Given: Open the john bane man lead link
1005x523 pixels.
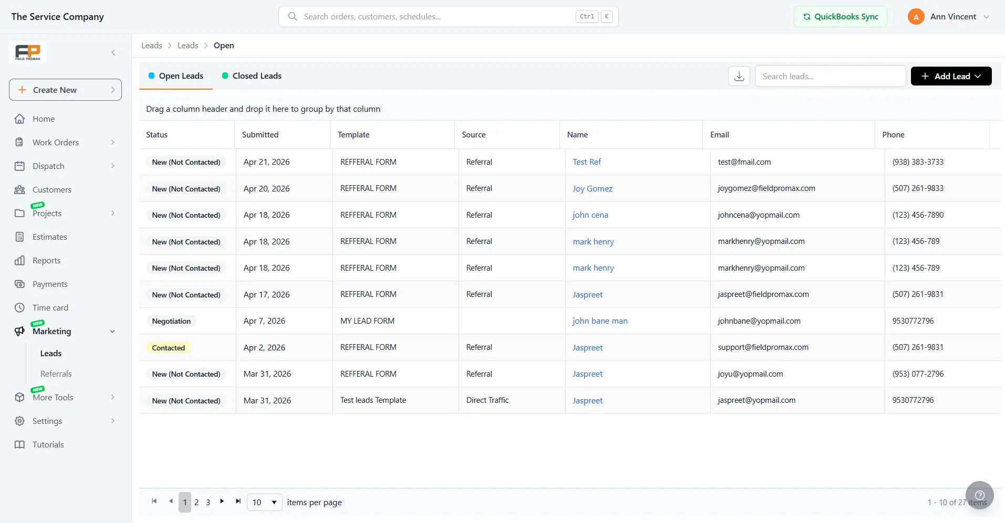Looking at the screenshot, I should (x=600, y=321).
